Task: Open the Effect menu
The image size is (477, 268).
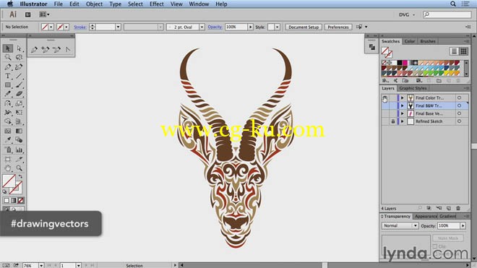Action: [157, 4]
